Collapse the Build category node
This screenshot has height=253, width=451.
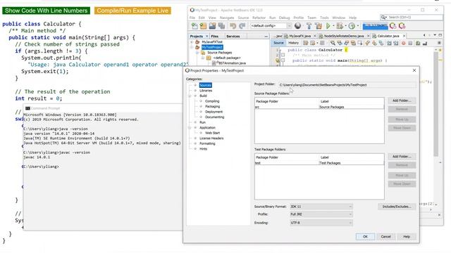pyautogui.click(x=190, y=96)
